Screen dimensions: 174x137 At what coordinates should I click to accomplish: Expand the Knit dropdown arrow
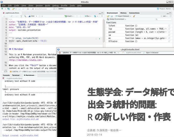(37, 16)
